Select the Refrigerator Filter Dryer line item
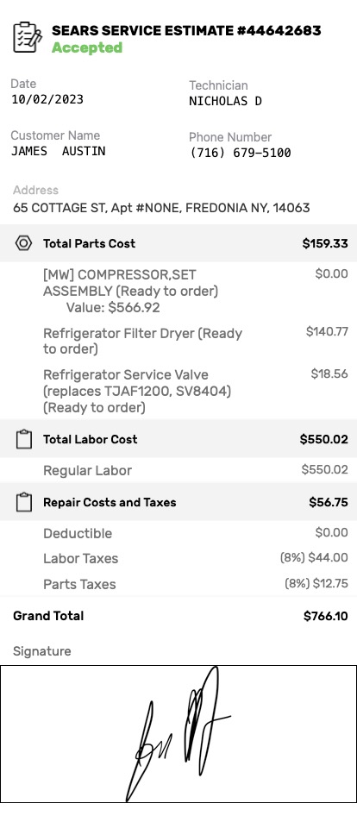The image size is (357, 816). click(195, 341)
